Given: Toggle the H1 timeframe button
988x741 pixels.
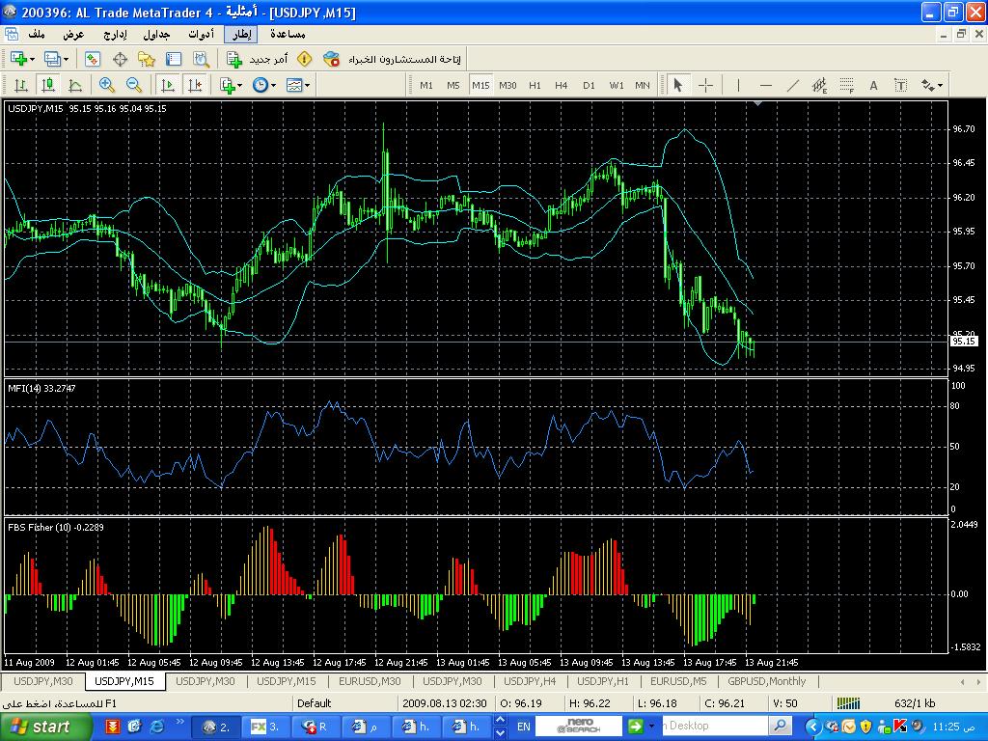Looking at the screenshot, I should coord(535,85).
